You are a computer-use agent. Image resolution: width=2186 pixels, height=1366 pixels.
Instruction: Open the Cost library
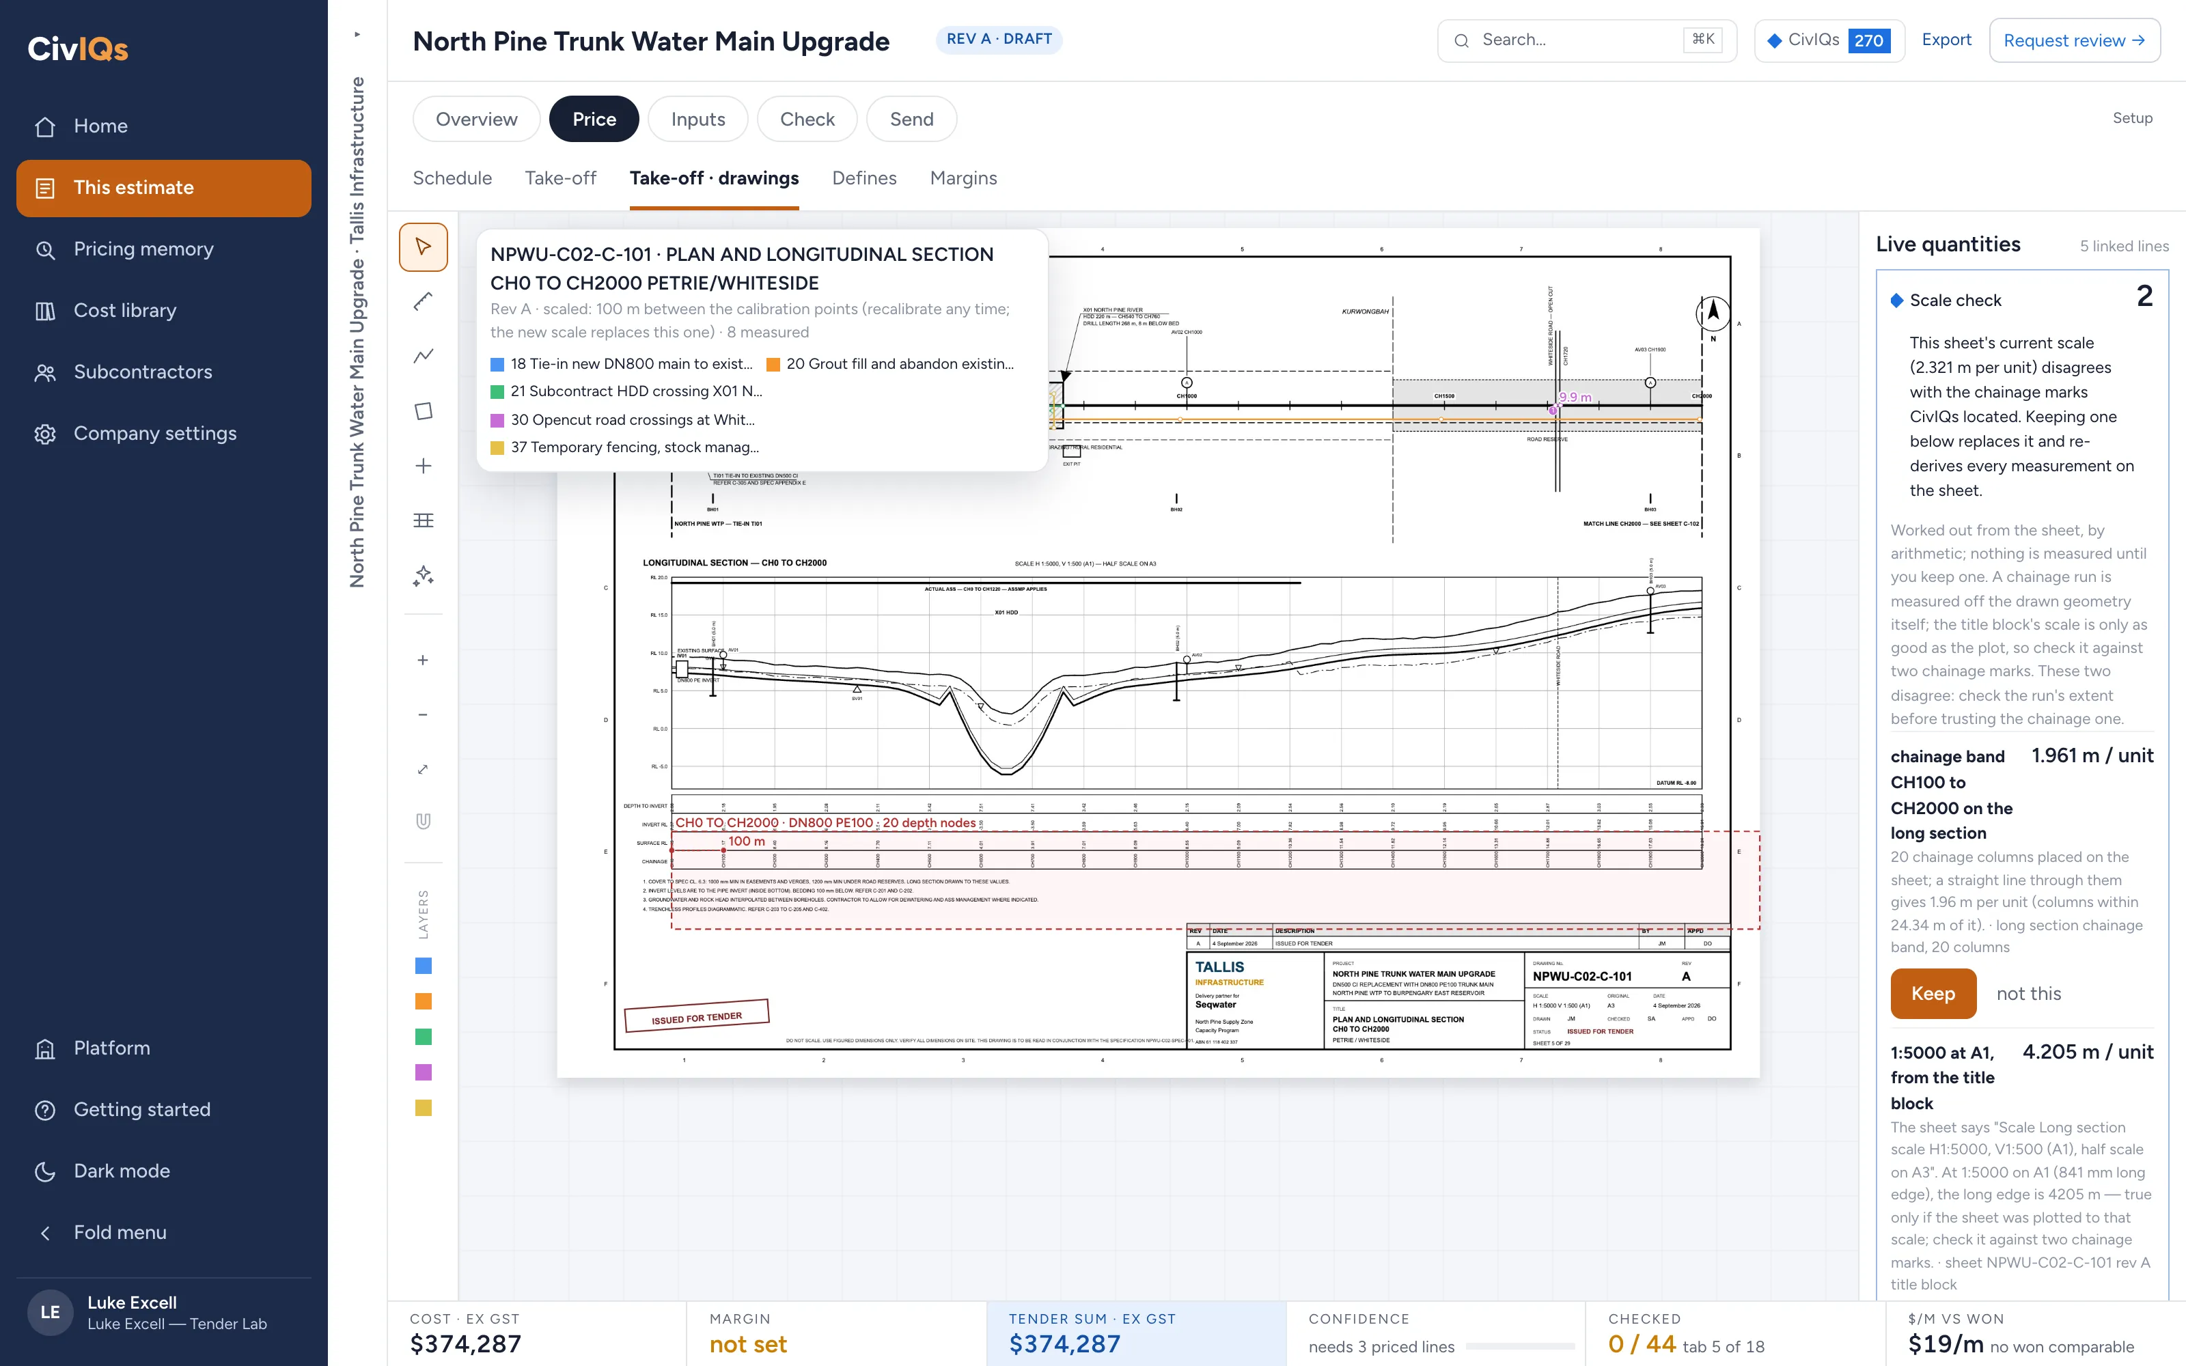pyautogui.click(x=163, y=311)
